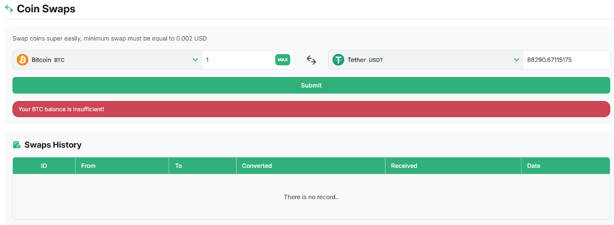Submit the coin swap

click(x=311, y=85)
